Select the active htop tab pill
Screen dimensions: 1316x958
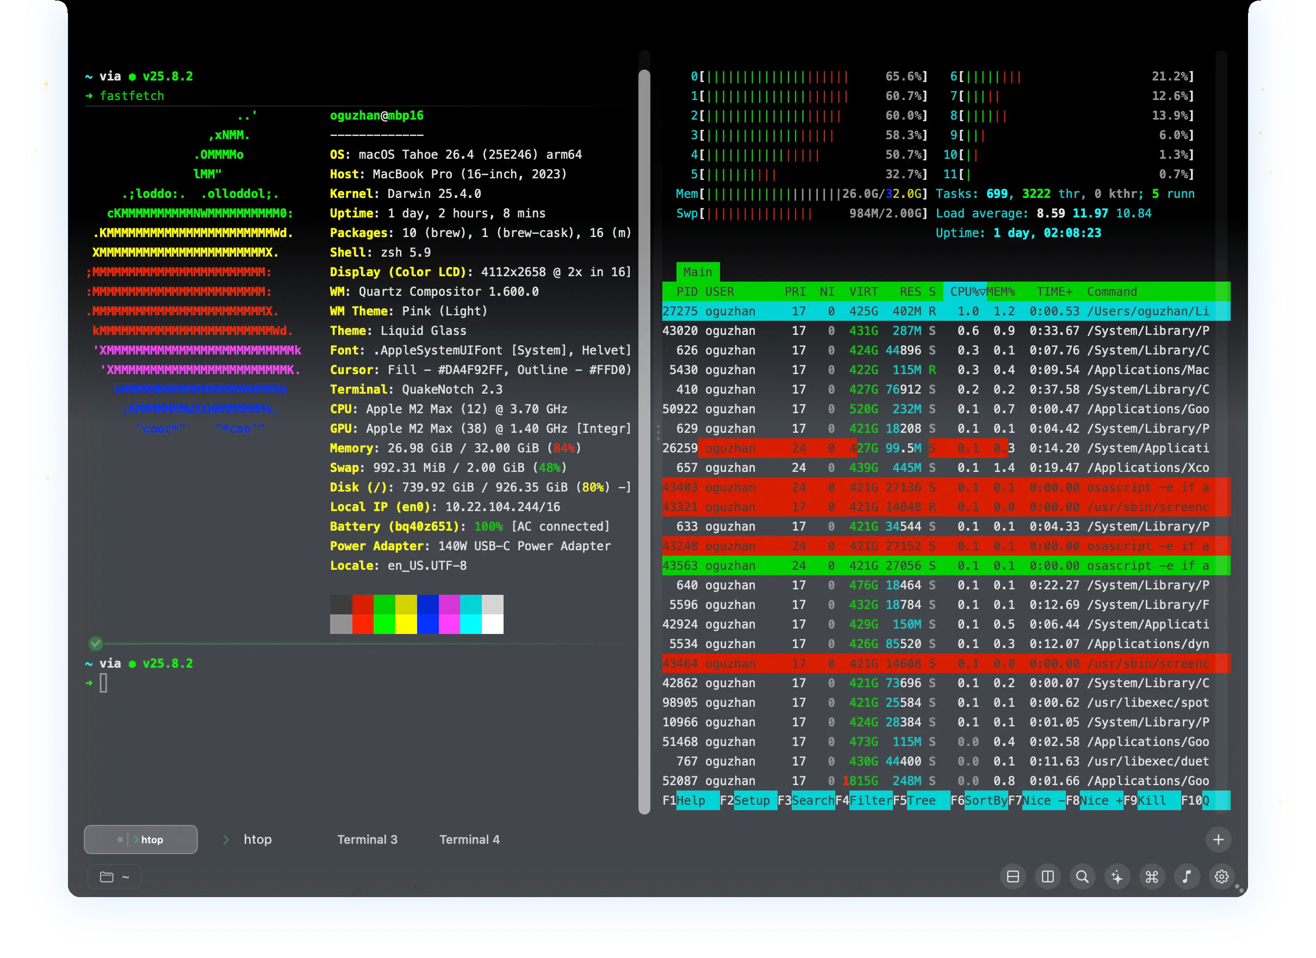(141, 839)
